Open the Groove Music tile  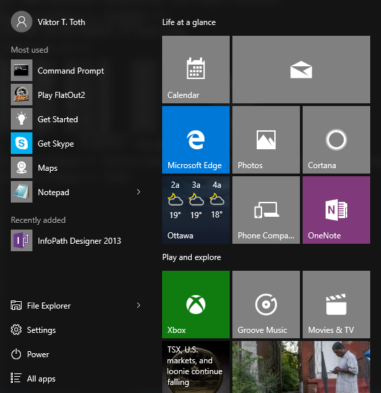(x=266, y=305)
